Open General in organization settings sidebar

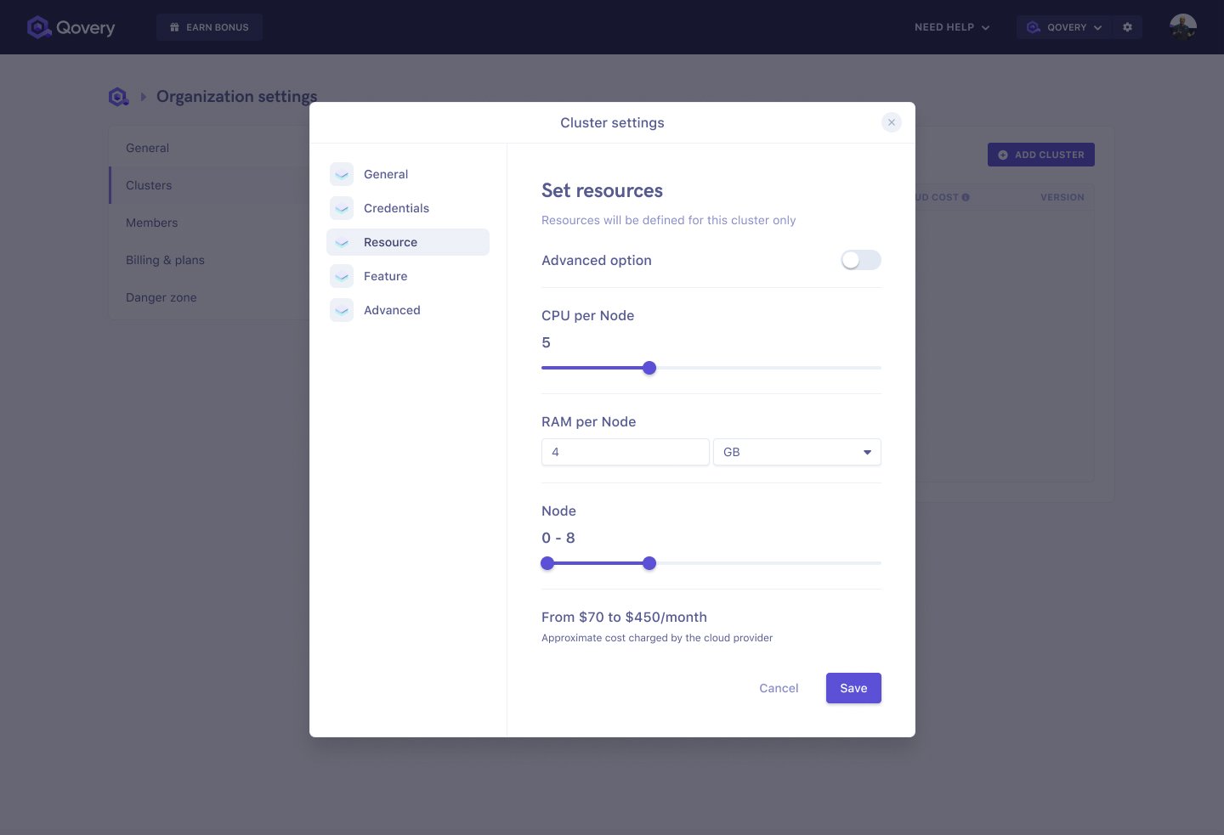point(210,148)
